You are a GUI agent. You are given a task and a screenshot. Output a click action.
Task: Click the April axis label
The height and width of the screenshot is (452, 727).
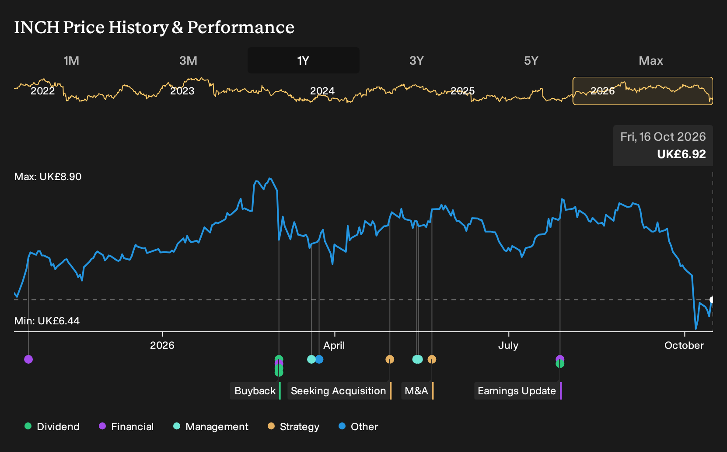(334, 345)
